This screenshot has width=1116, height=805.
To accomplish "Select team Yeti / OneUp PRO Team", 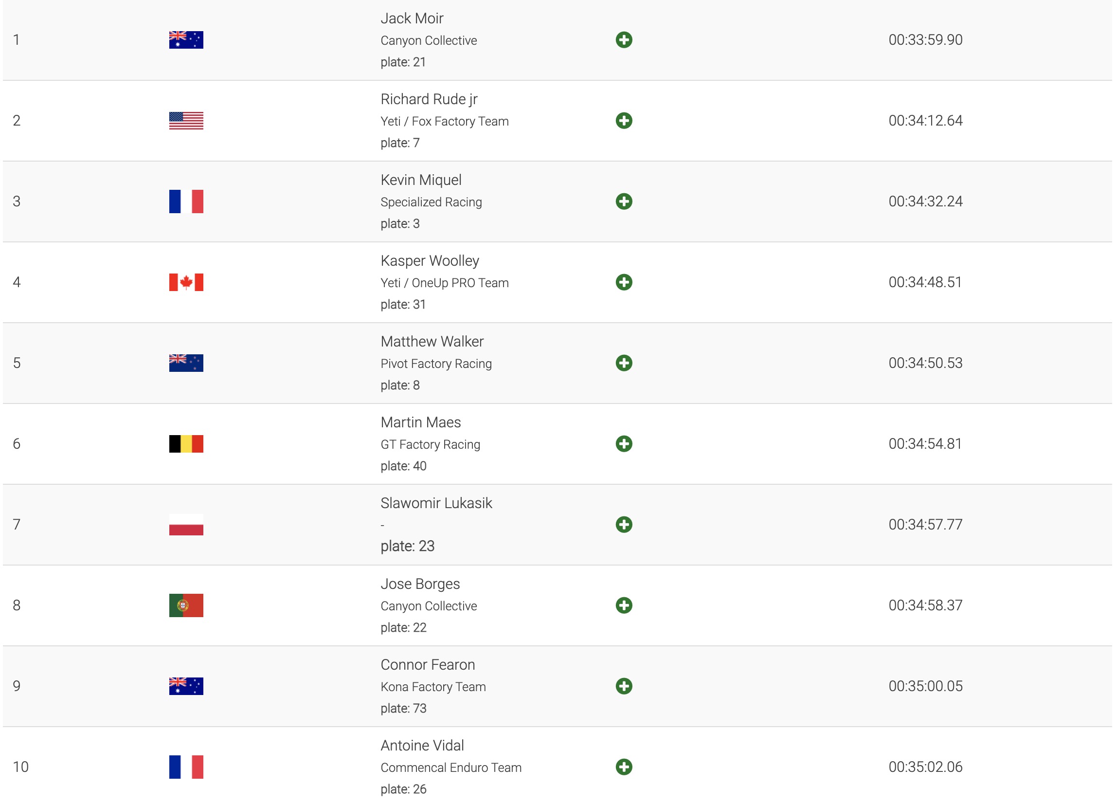I will point(444,283).
